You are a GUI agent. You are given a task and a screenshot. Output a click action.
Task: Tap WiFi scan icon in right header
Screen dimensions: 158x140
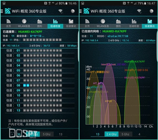coord(139,11)
